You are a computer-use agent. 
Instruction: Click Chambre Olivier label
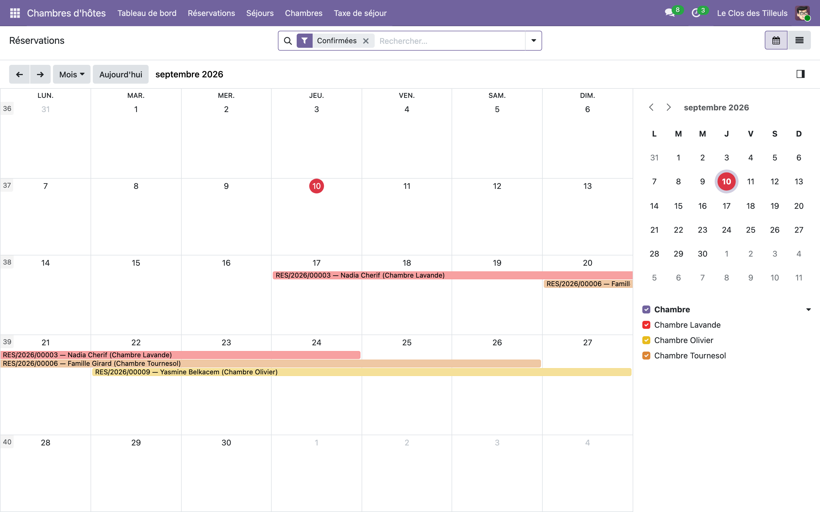[x=683, y=340]
